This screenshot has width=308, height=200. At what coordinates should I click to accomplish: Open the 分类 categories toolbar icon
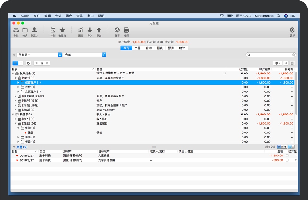(16, 30)
